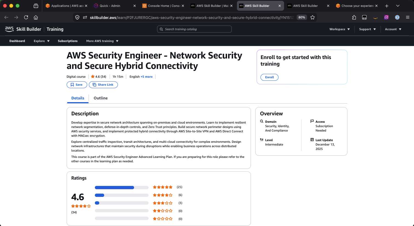414x226 pixels.
Task: Click the course title heading
Action: click(x=154, y=61)
